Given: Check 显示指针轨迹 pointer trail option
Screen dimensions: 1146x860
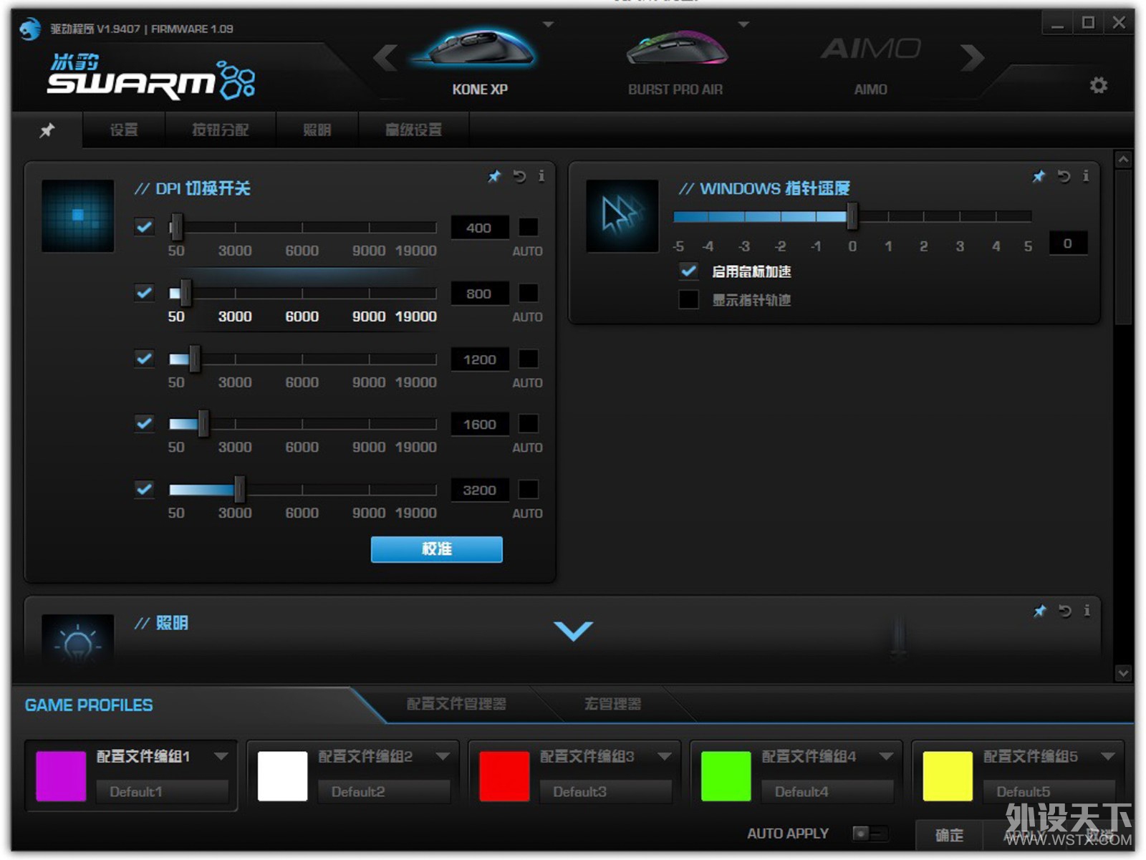Looking at the screenshot, I should click(688, 299).
